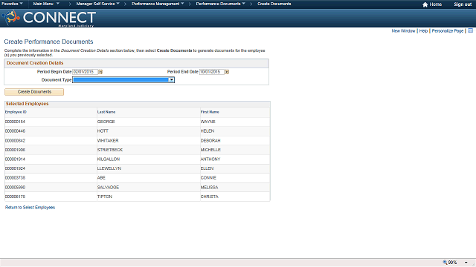Open the zoom level dropdown arrow

[x=466, y=263]
